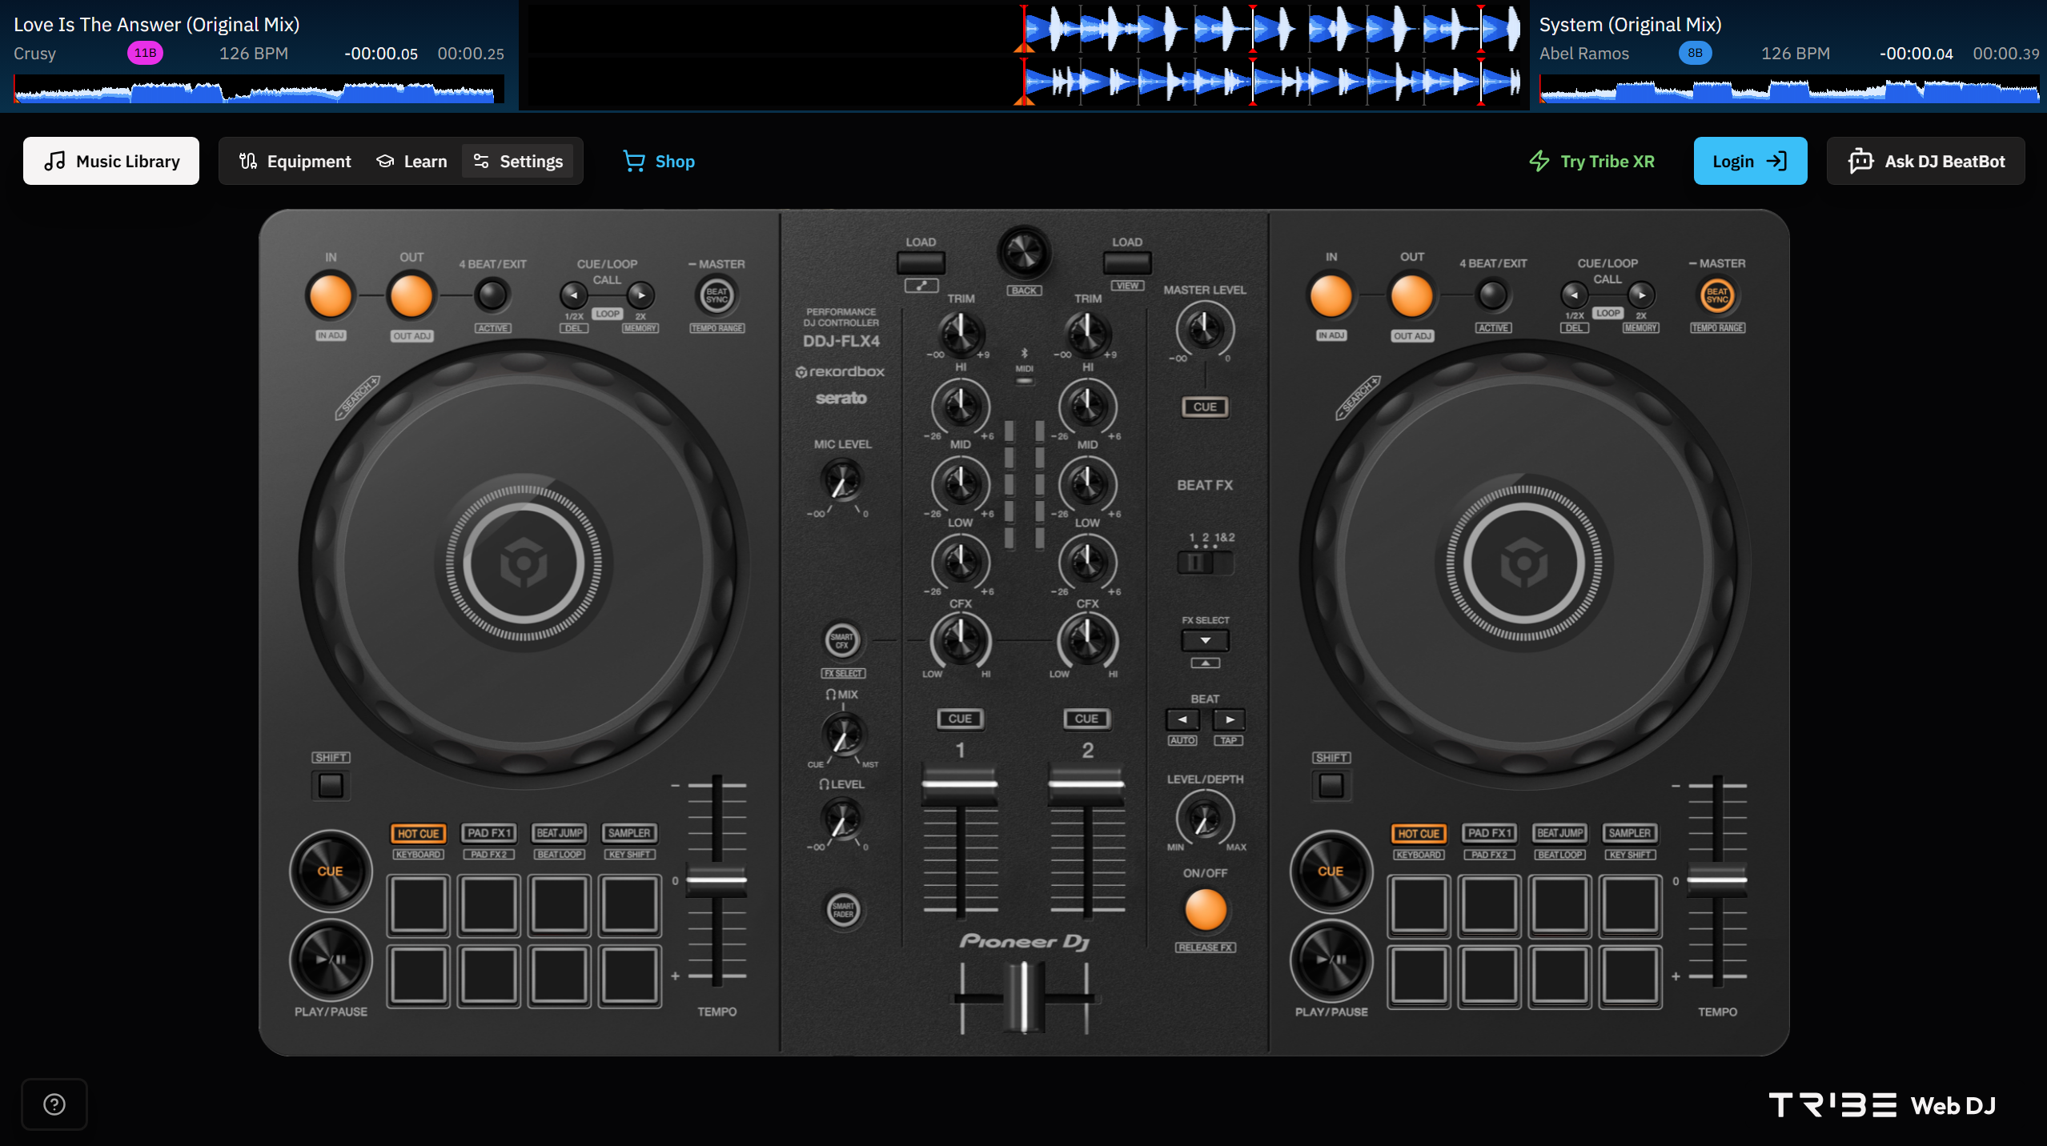Select right deck SAMPLER mode
Viewport: 2047px width, 1146px height.
pyautogui.click(x=1630, y=833)
